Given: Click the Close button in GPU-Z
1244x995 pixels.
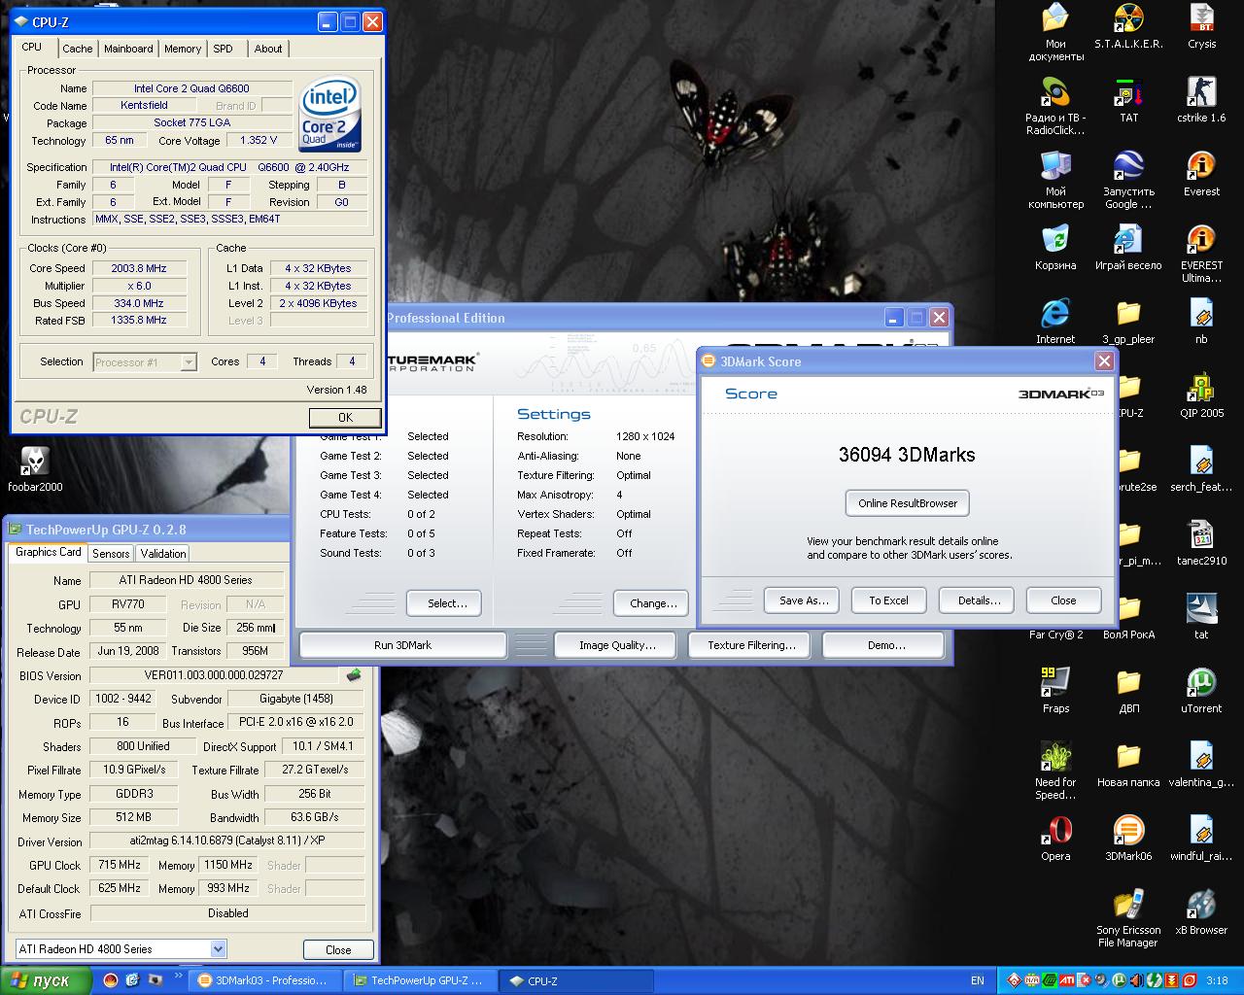Looking at the screenshot, I should 338,949.
